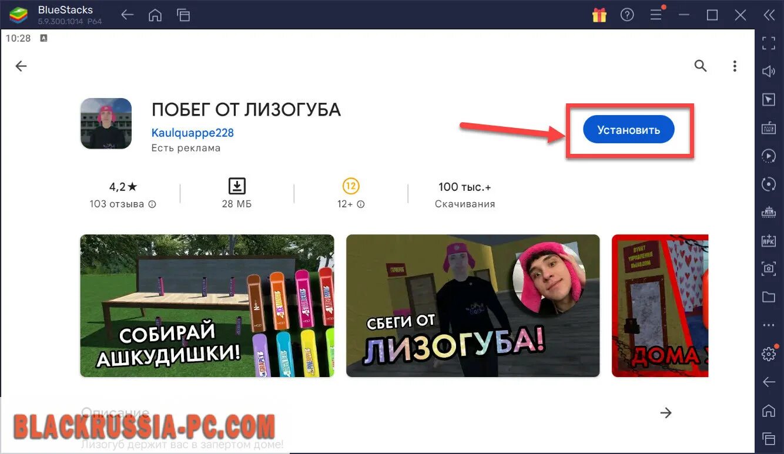Click the sidebar Android back arrow

769,382
